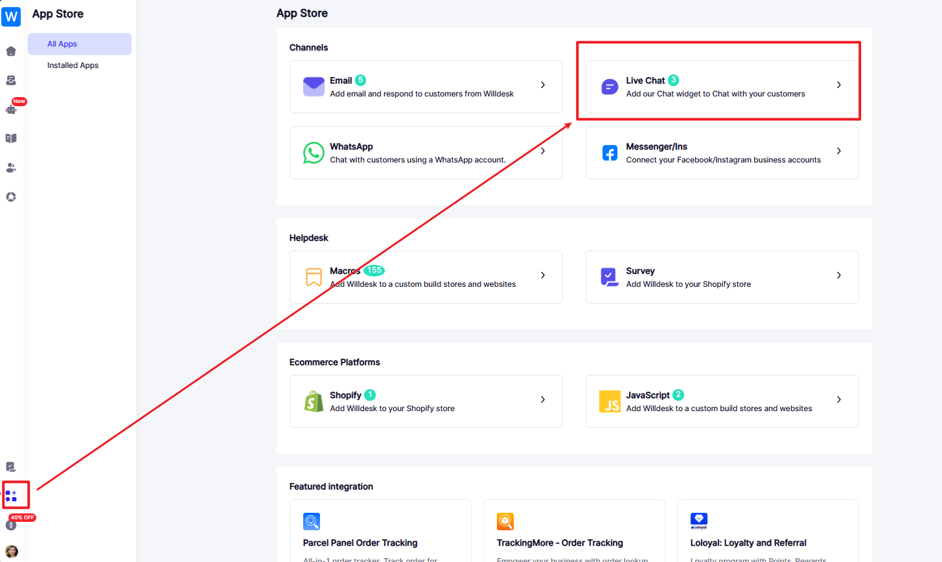Expand the Shopify chevron arrow
The image size is (942, 562).
pyautogui.click(x=543, y=399)
